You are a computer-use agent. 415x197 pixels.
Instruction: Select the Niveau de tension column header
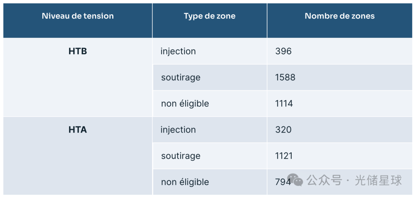[x=78, y=16]
